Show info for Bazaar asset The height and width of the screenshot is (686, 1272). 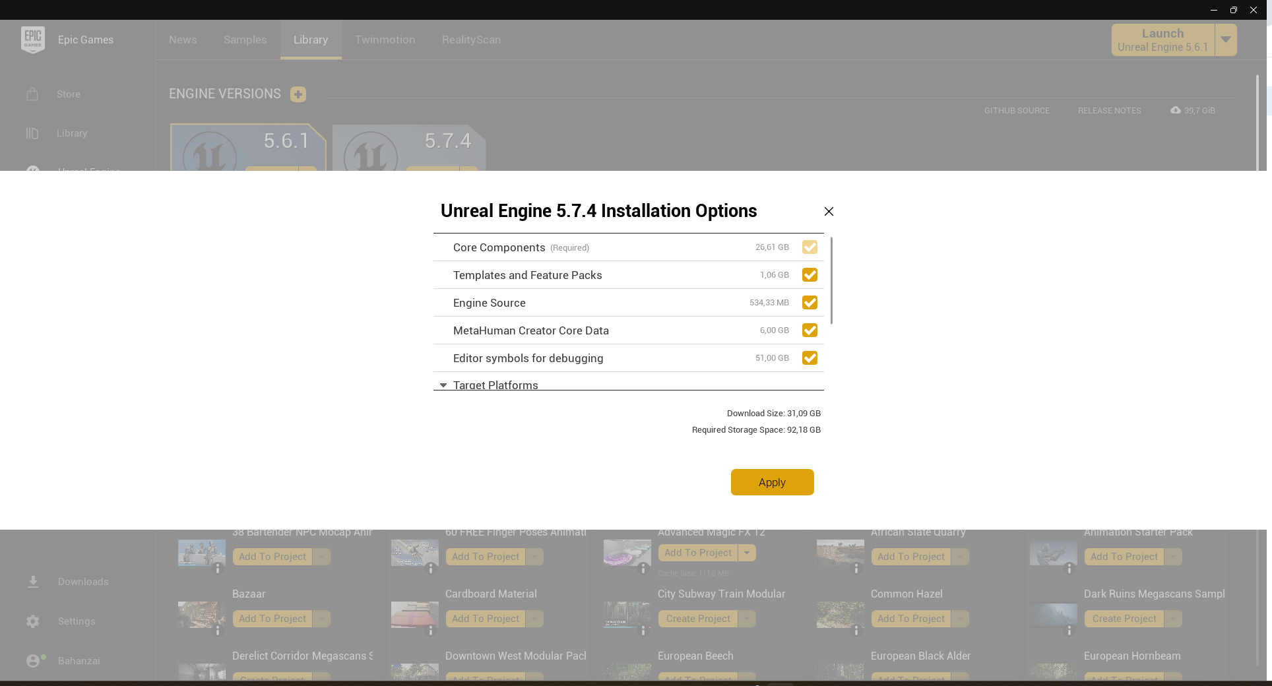click(x=218, y=631)
